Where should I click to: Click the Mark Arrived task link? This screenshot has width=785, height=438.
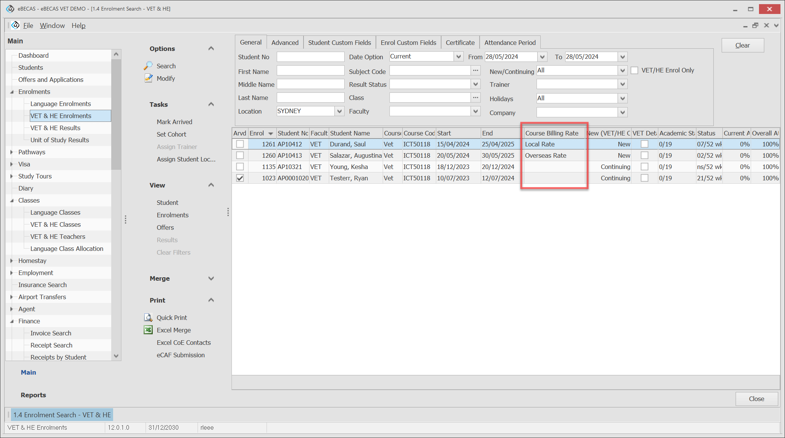click(x=174, y=122)
